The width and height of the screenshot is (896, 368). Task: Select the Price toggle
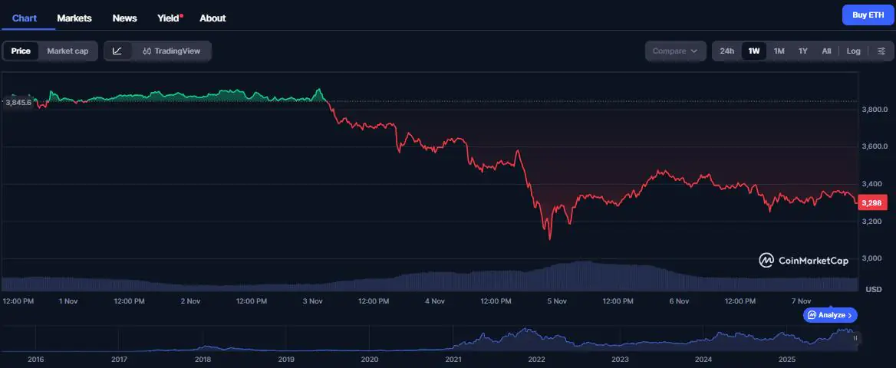[x=21, y=51]
